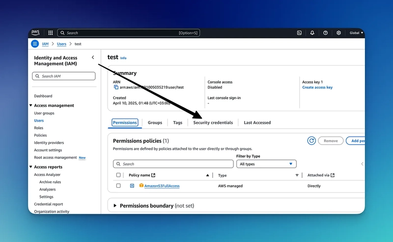Viewport: 393px width, 242px height.
Task: Open the settings gear icon
Action: pos(338,33)
